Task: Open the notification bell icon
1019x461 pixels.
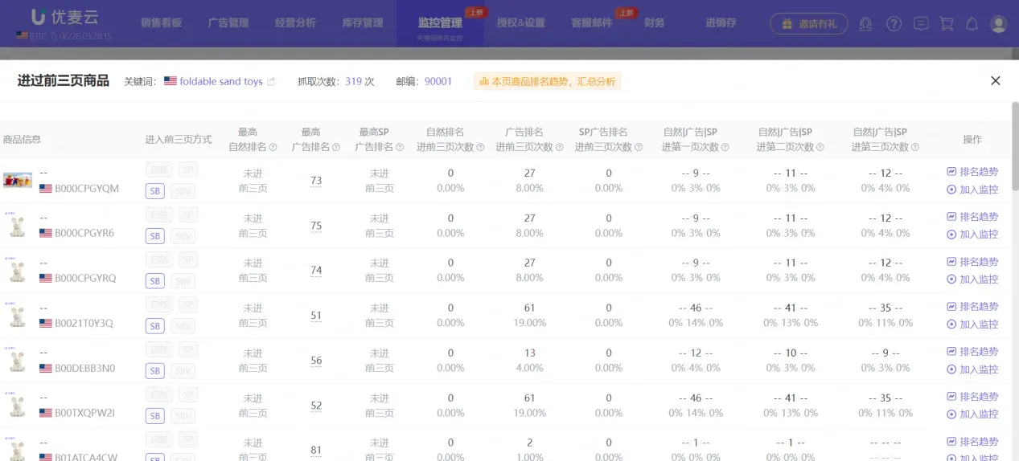Action: coord(972,24)
